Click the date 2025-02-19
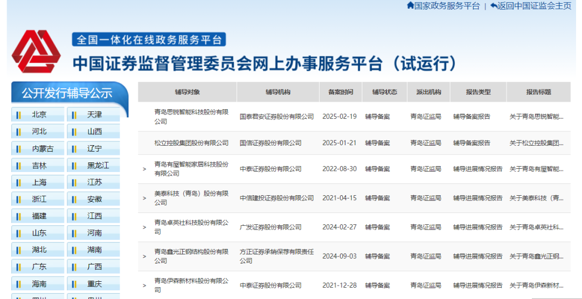Screen dimensions: 582x299 pyautogui.click(x=339, y=117)
